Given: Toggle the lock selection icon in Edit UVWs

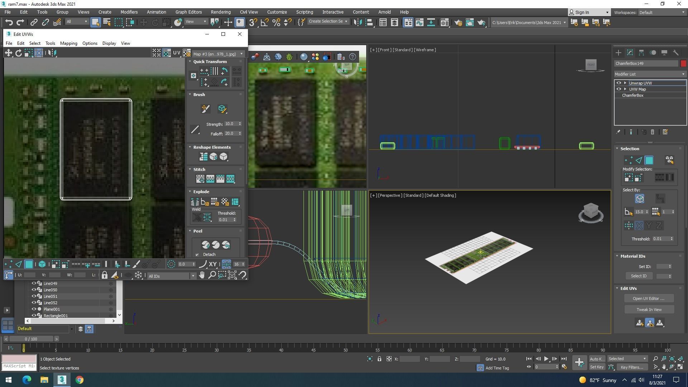Looking at the screenshot, I should point(104,275).
